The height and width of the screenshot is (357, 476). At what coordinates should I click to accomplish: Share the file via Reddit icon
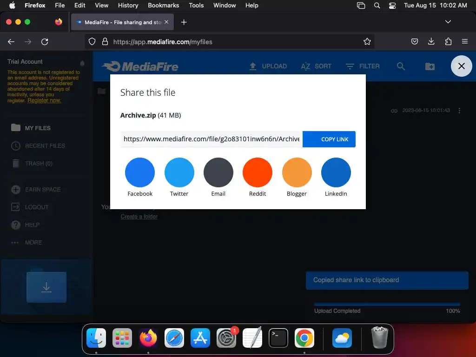pyautogui.click(x=258, y=172)
